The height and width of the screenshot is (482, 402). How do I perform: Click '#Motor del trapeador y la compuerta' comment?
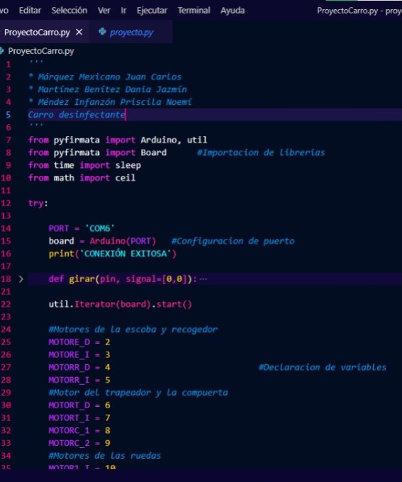pos(138,393)
